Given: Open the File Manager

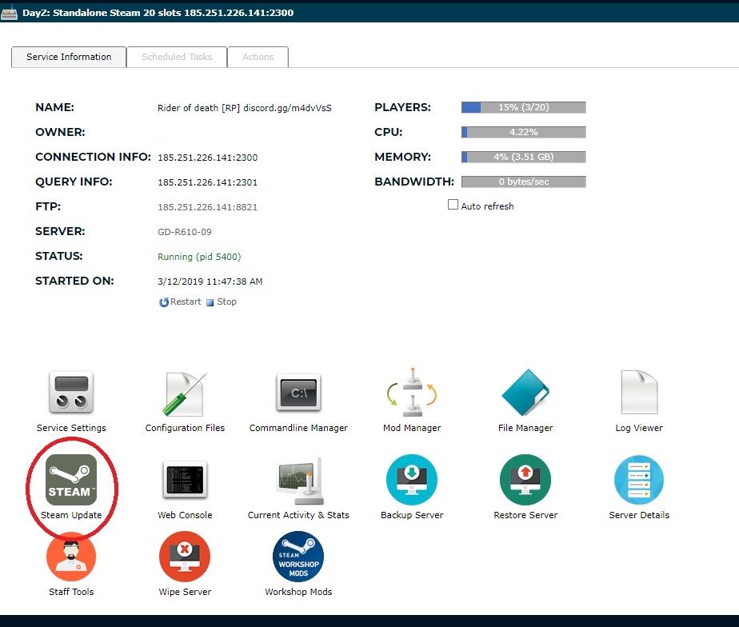Looking at the screenshot, I should tap(525, 393).
